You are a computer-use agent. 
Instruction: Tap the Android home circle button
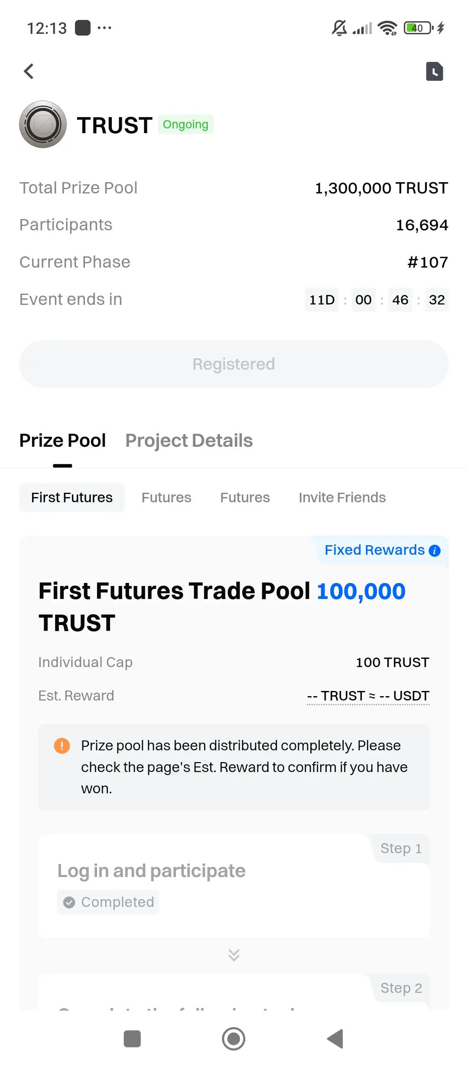tap(234, 1039)
